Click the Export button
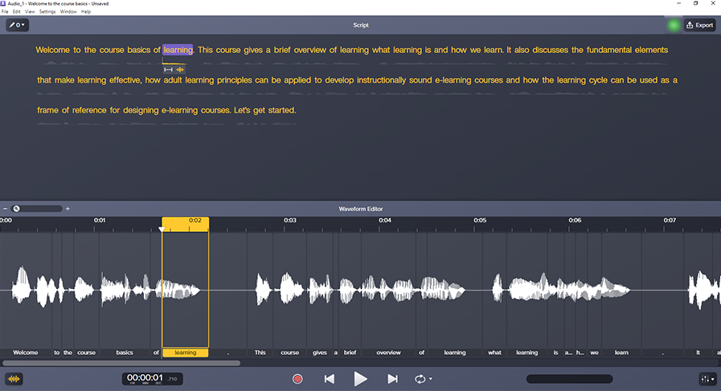The height and width of the screenshot is (391, 721). [x=700, y=25]
